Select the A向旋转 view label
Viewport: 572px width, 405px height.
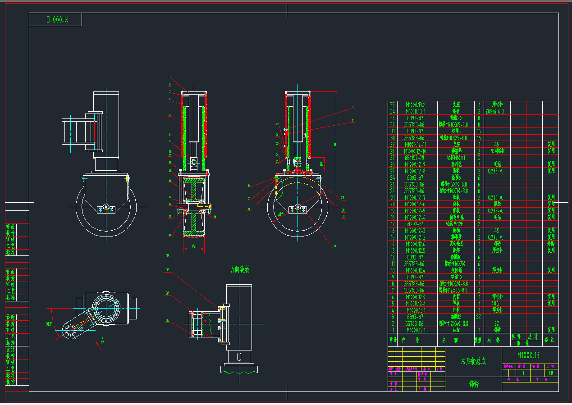point(240,269)
